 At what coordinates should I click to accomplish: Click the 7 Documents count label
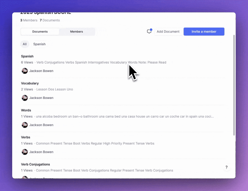50,20
